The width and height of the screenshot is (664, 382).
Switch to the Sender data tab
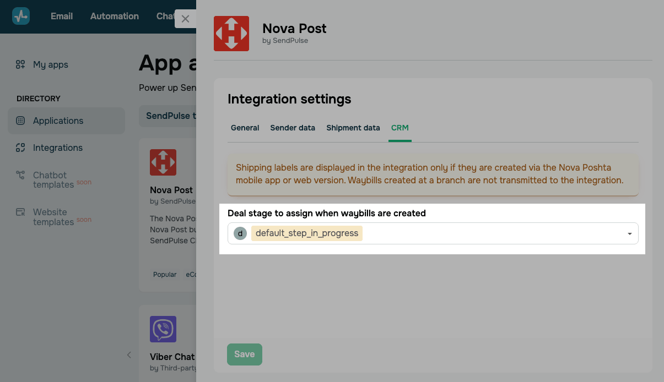click(x=293, y=128)
